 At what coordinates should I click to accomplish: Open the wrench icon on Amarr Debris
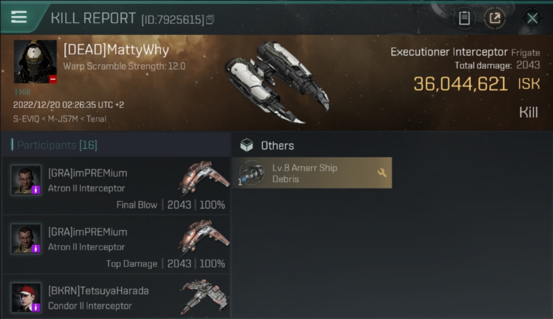(382, 173)
